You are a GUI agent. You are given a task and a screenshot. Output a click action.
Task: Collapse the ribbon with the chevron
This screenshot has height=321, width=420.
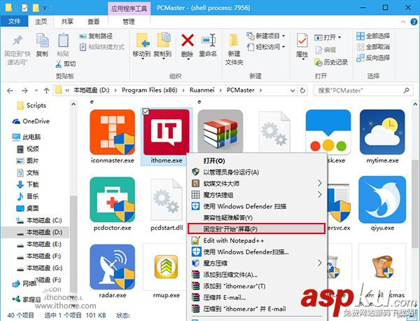(403, 22)
